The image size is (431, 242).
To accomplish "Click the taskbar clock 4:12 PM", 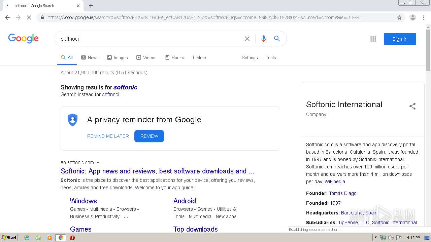I will (413, 238).
